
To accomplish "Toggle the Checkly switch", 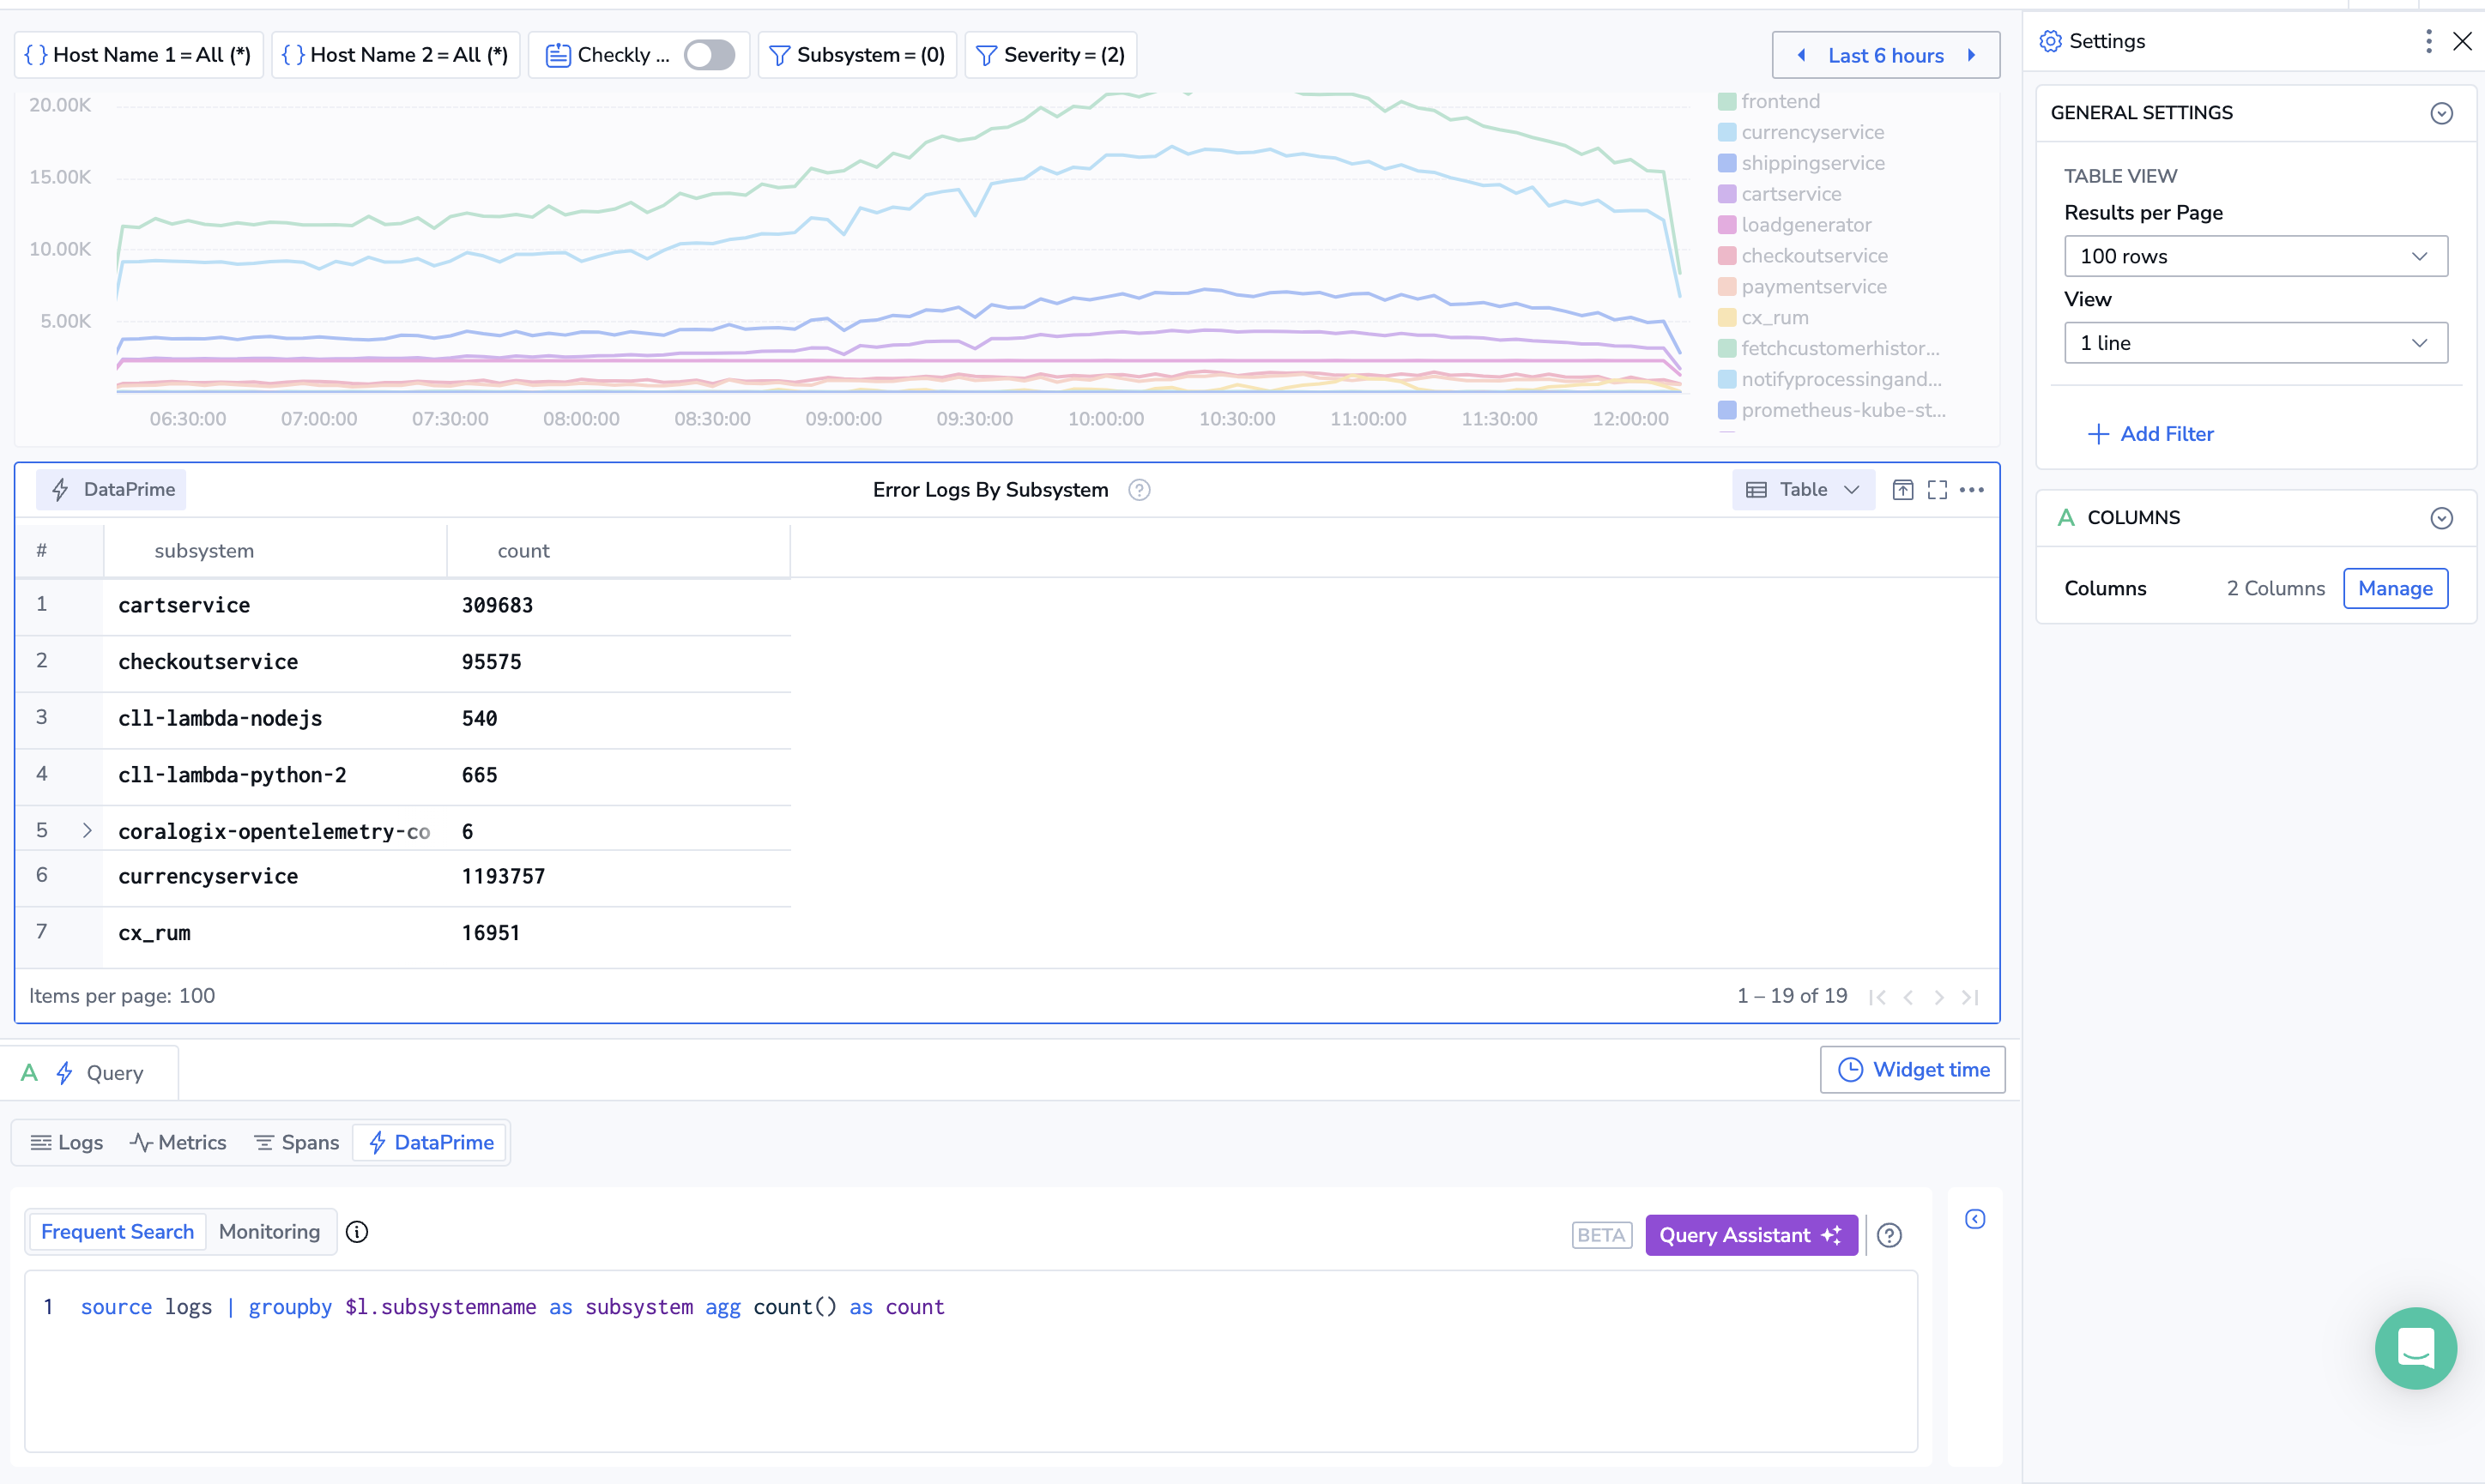I will click(x=709, y=55).
